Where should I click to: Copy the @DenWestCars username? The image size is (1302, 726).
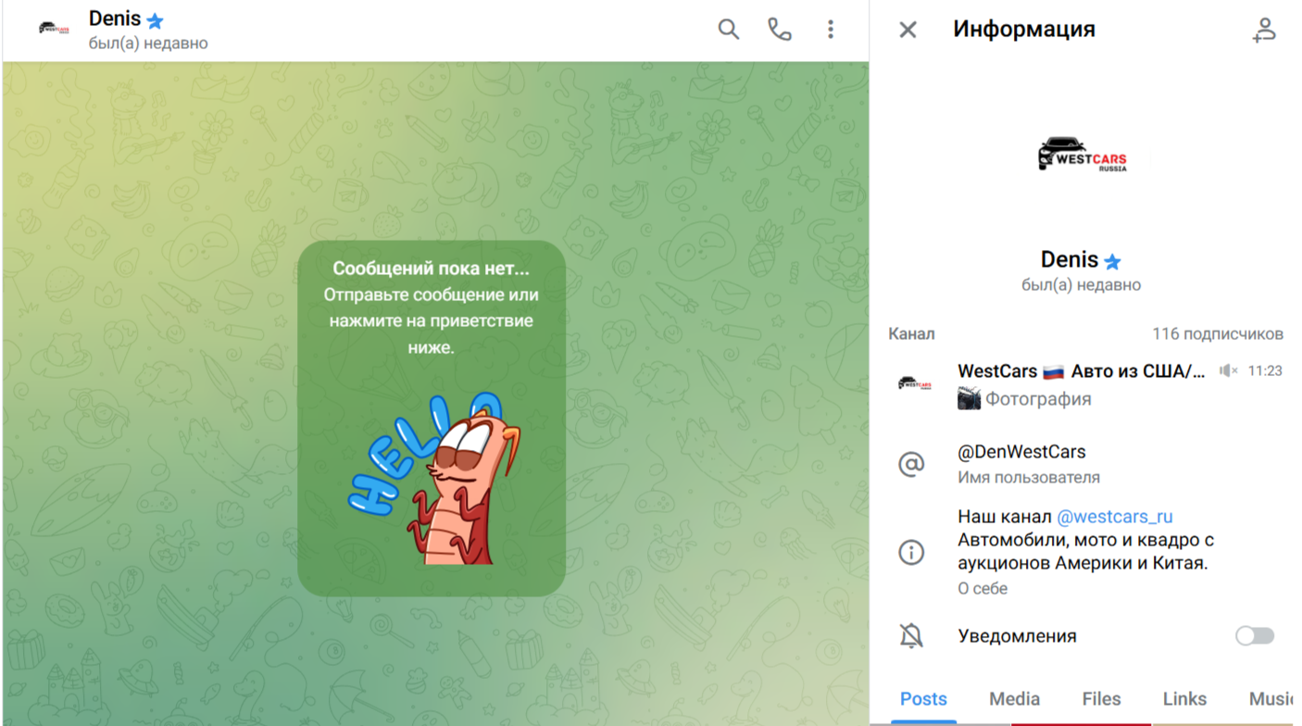(1020, 453)
